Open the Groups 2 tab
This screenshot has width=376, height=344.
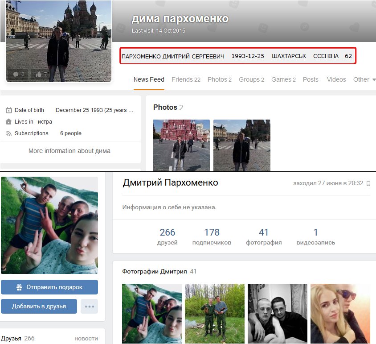tap(251, 79)
